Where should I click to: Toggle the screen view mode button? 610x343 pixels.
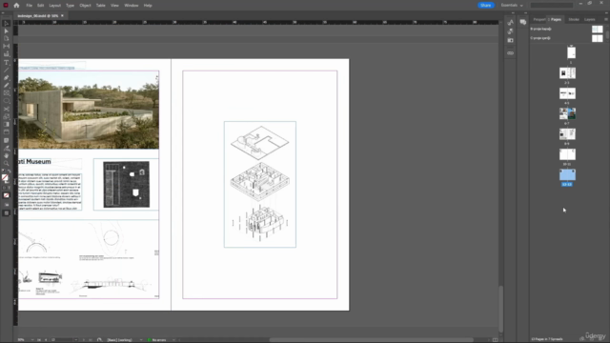[x=7, y=213]
